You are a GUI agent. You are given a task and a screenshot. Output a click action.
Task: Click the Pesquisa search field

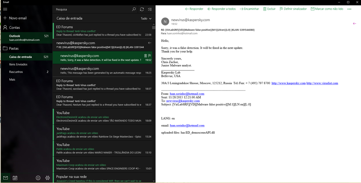click(x=92, y=9)
